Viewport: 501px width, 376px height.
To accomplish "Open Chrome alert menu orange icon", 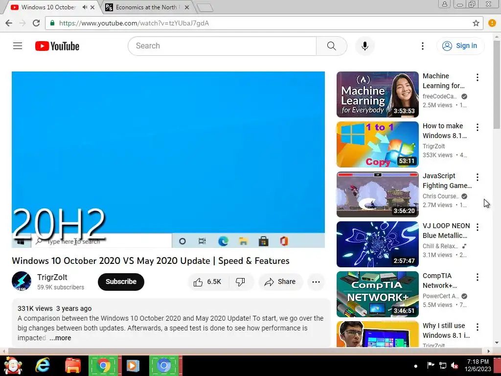I will click(492, 23).
